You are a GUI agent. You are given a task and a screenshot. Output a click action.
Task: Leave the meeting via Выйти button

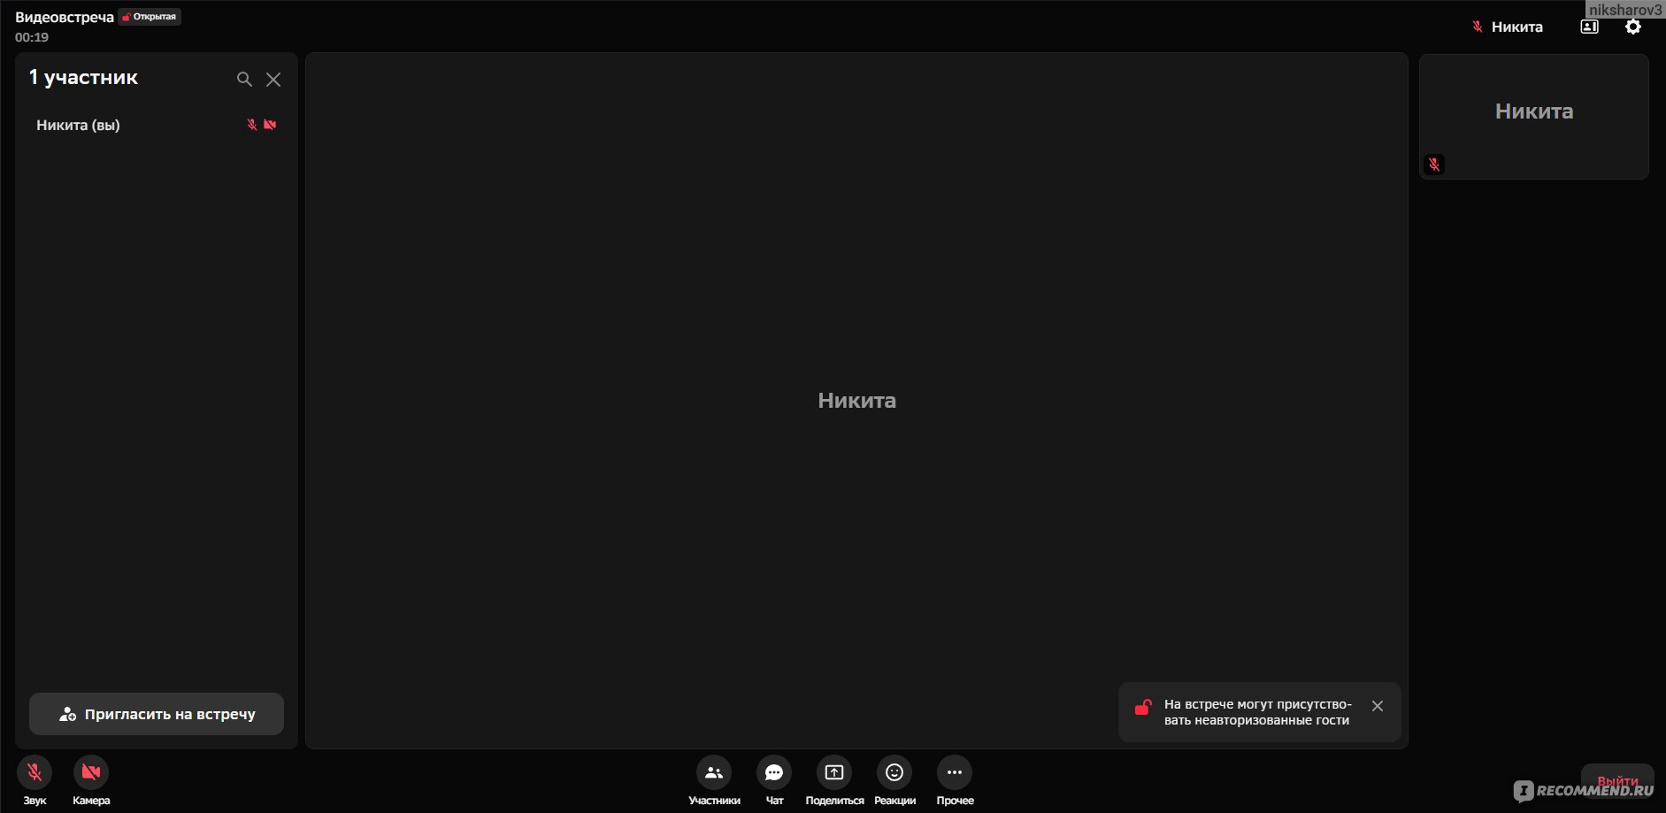click(x=1617, y=781)
